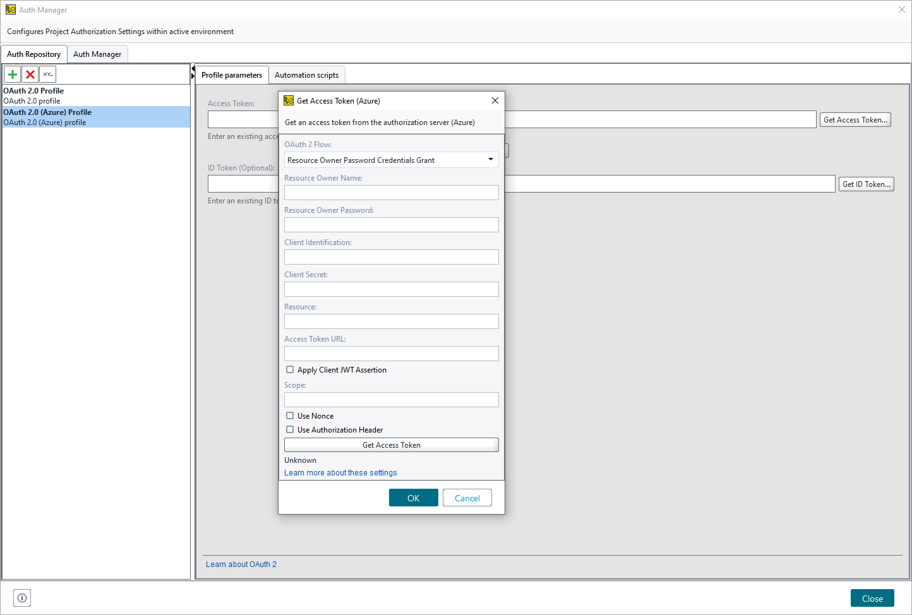Click the info icon at bottom left
The width and height of the screenshot is (912, 615).
[21, 597]
